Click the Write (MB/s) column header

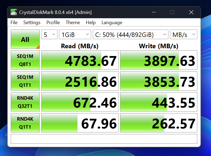[x=159, y=46]
